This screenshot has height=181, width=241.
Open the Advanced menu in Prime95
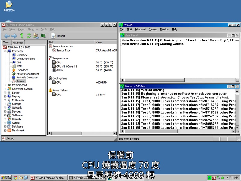click(x=140, y=29)
